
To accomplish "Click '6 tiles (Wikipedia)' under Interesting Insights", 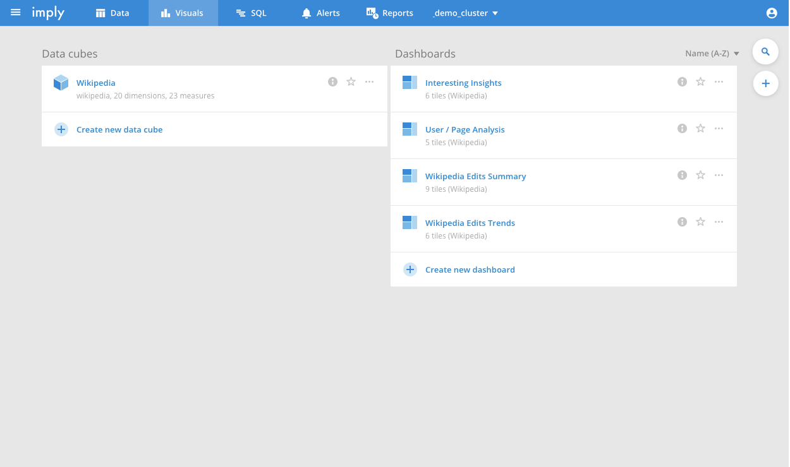I will click(456, 96).
